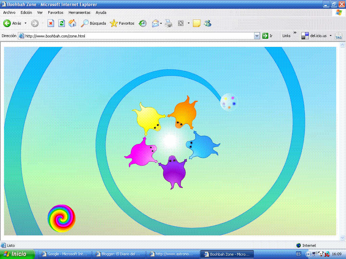Open the Archivo menu
346x259 pixels.
9,12
